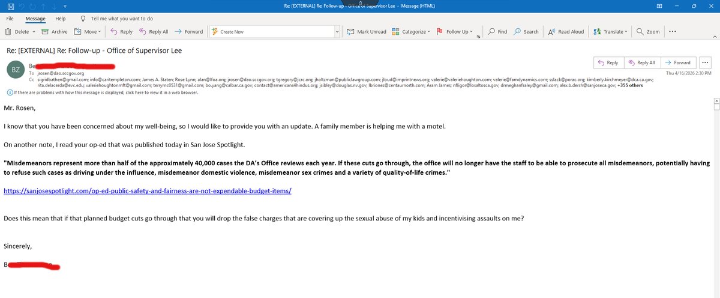Click Forward in the ribbon toolbar
This screenshot has height=298, width=720.
coord(189,32)
